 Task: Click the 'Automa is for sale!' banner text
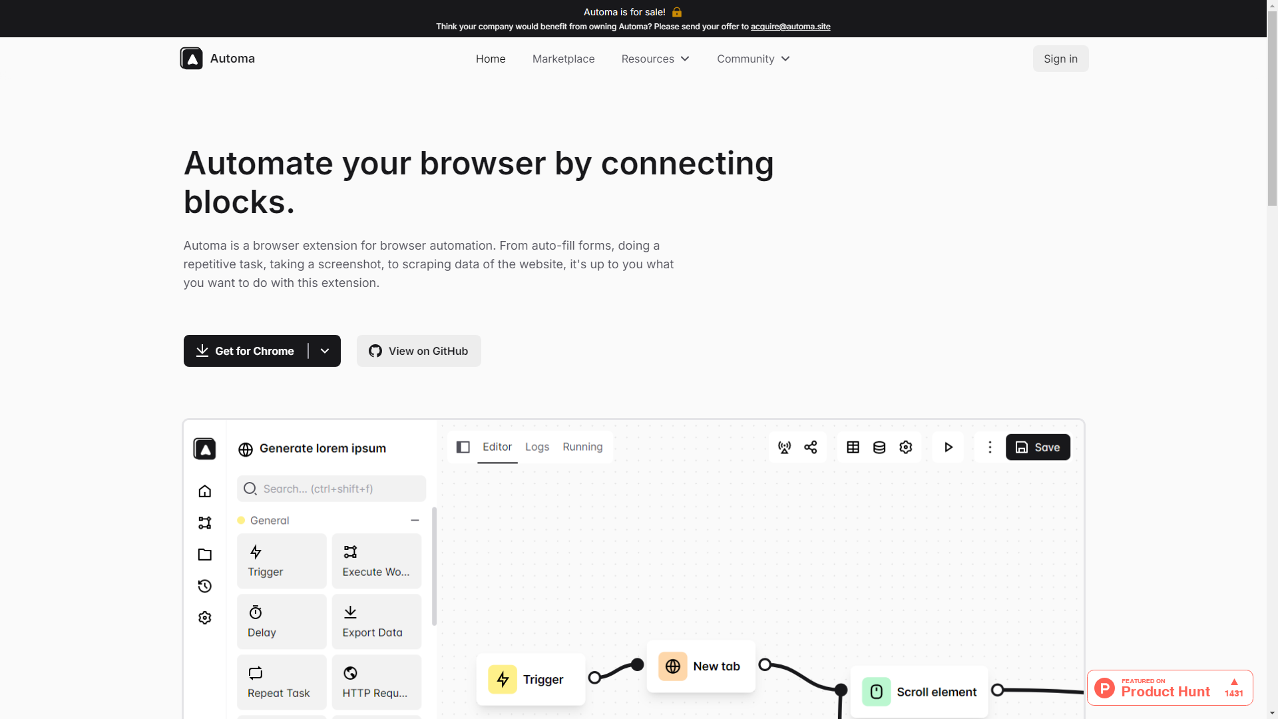(624, 12)
